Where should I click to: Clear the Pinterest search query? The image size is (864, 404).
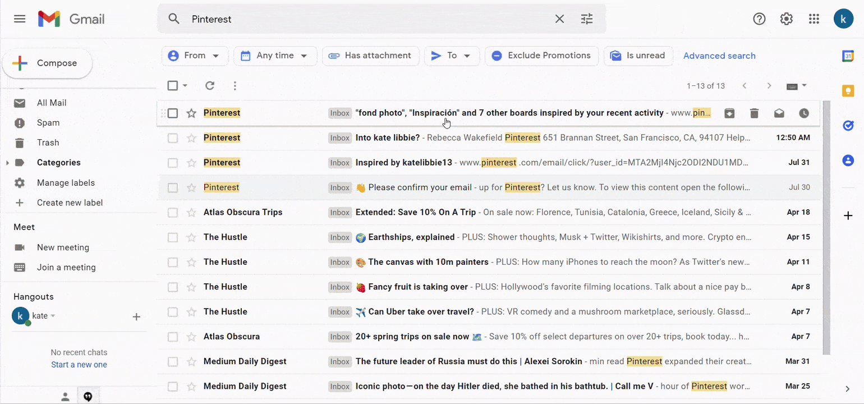tap(559, 19)
